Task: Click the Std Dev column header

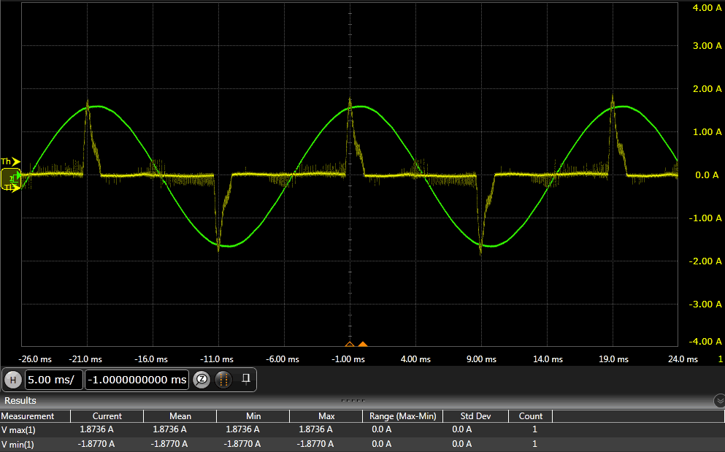Action: tap(475, 416)
